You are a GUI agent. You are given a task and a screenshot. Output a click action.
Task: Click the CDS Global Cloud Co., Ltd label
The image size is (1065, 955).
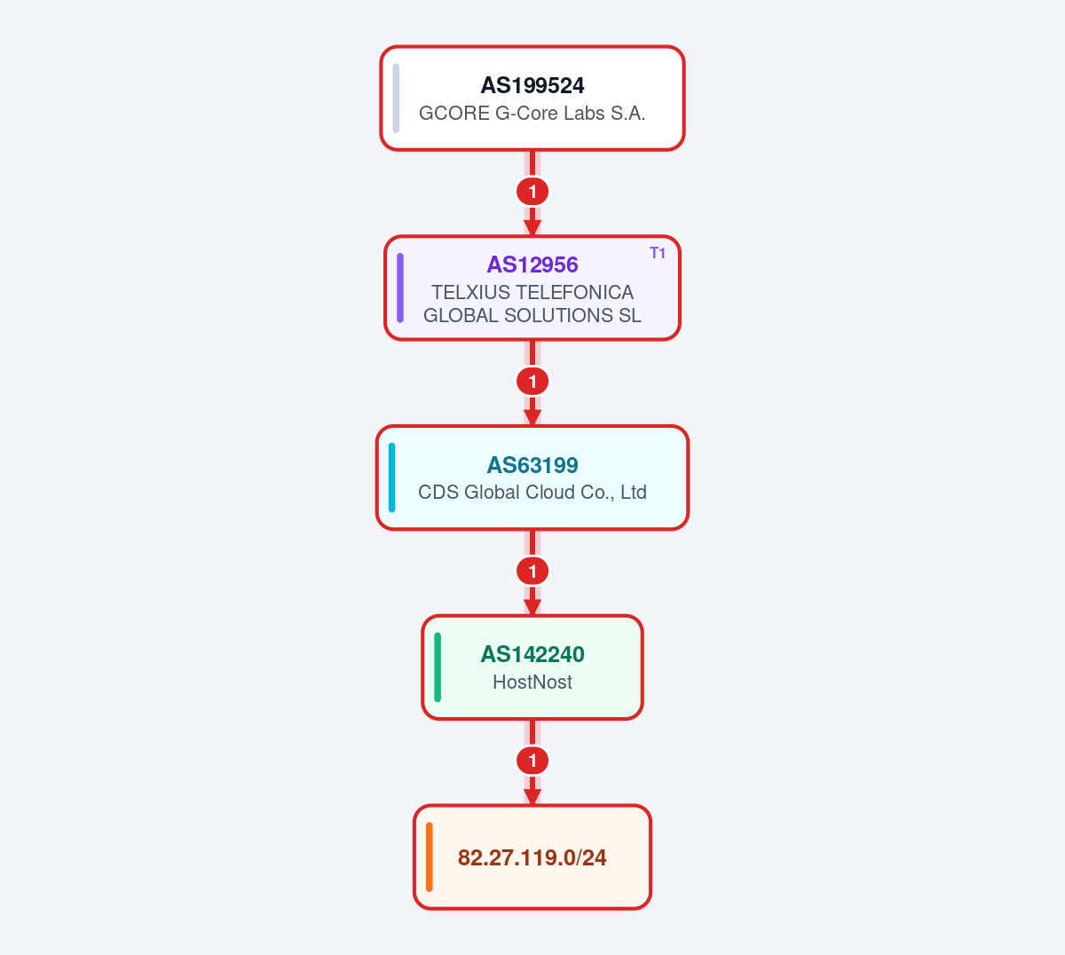[x=532, y=492]
